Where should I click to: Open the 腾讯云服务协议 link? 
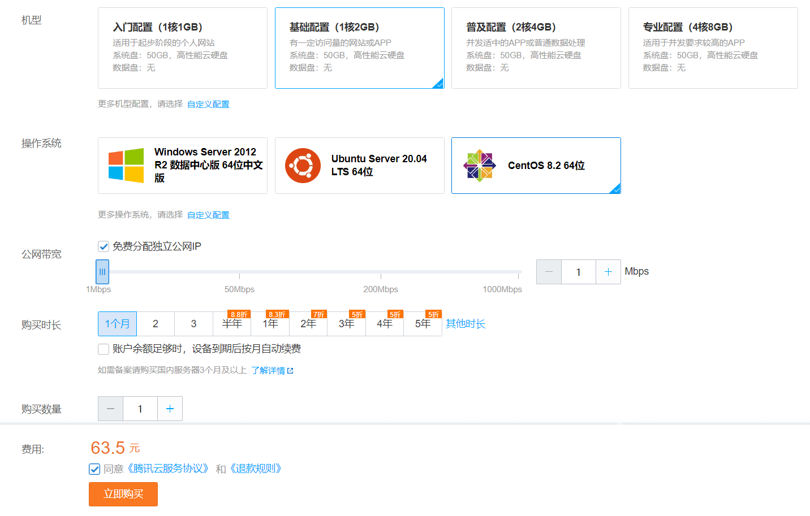[x=168, y=469]
